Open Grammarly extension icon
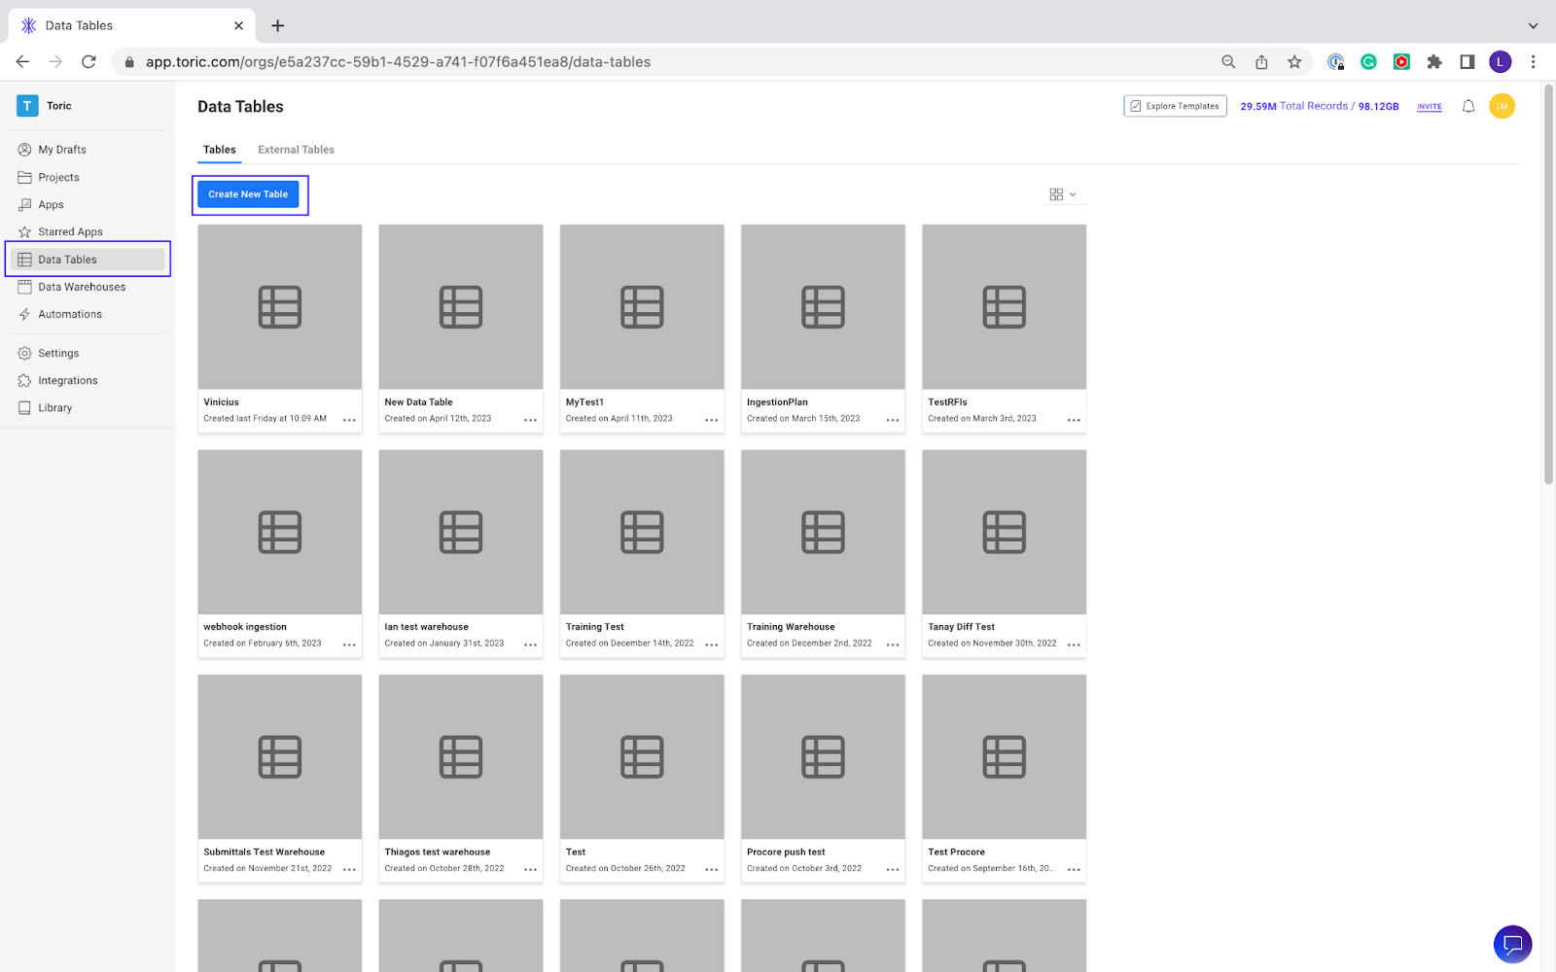This screenshot has width=1556, height=972. (x=1368, y=61)
